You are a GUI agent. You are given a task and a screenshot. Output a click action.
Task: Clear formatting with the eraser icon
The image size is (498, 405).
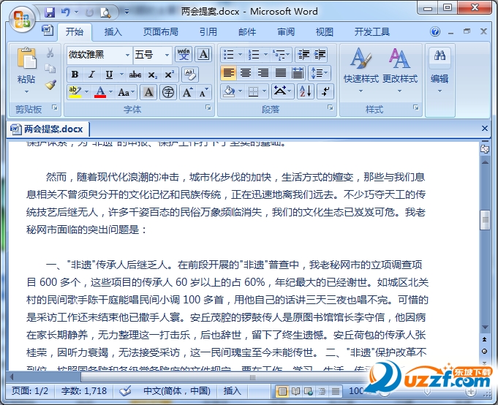point(190,75)
